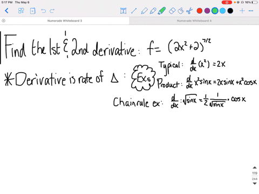259x194 pixels.
Task: Select the pen tool
Action: [144, 11]
